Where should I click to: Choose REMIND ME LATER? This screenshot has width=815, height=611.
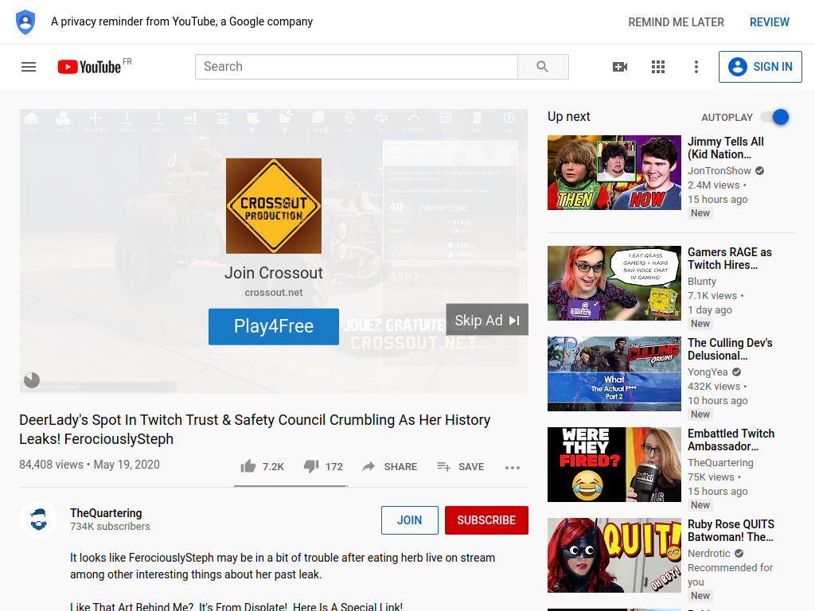coord(676,22)
